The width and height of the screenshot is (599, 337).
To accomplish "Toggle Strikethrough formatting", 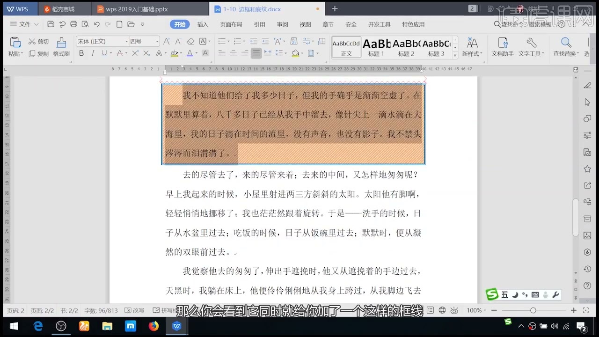I will click(120, 53).
